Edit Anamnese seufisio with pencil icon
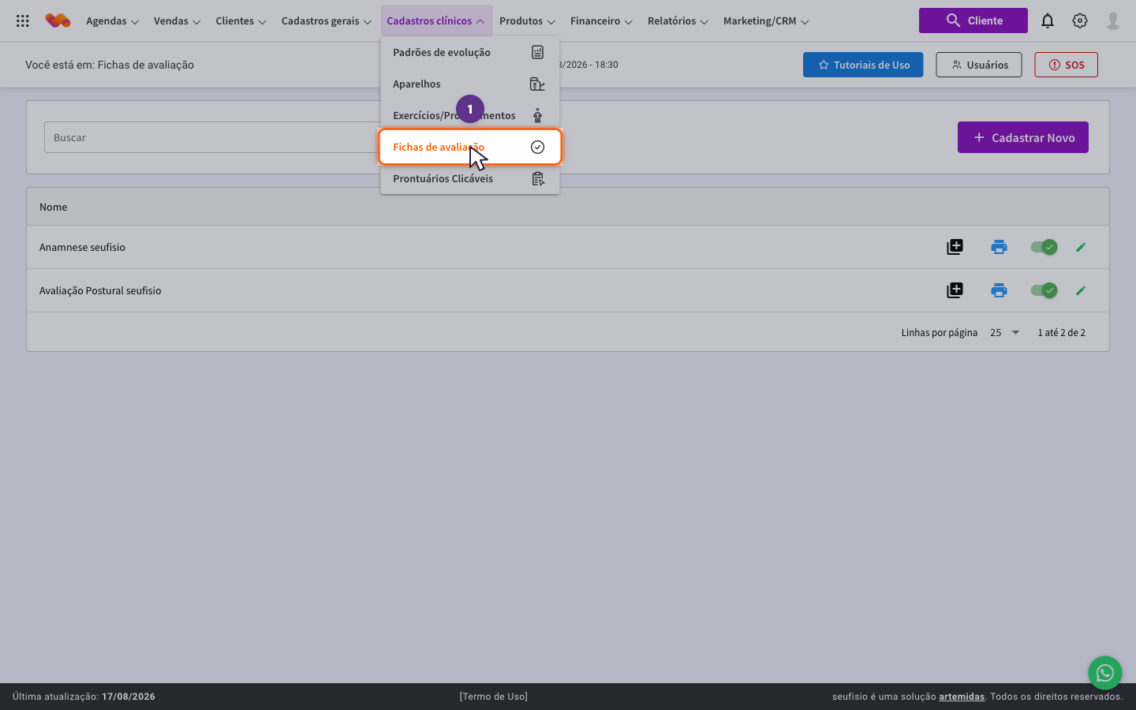Viewport: 1136px width, 710px height. (1081, 247)
